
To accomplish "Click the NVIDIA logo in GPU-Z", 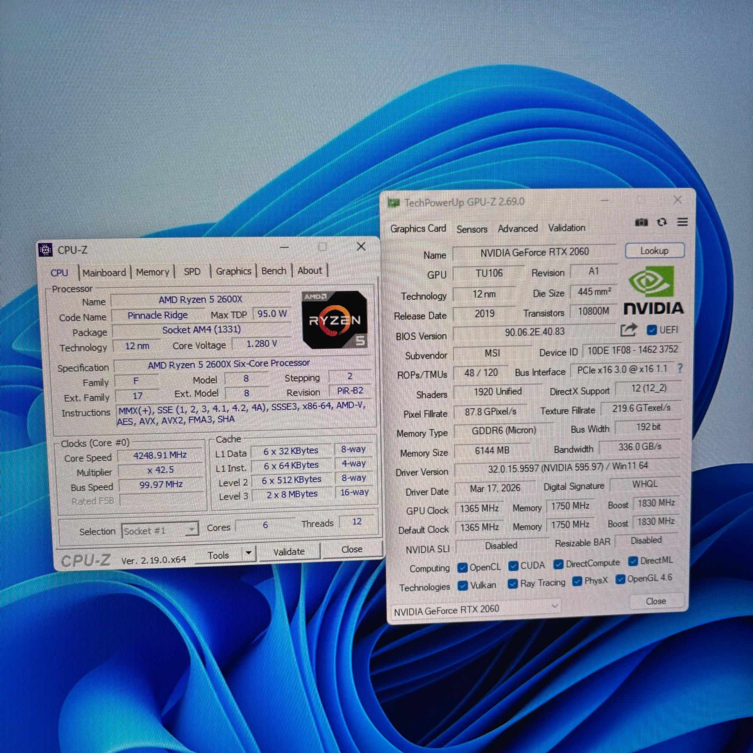I will click(654, 291).
